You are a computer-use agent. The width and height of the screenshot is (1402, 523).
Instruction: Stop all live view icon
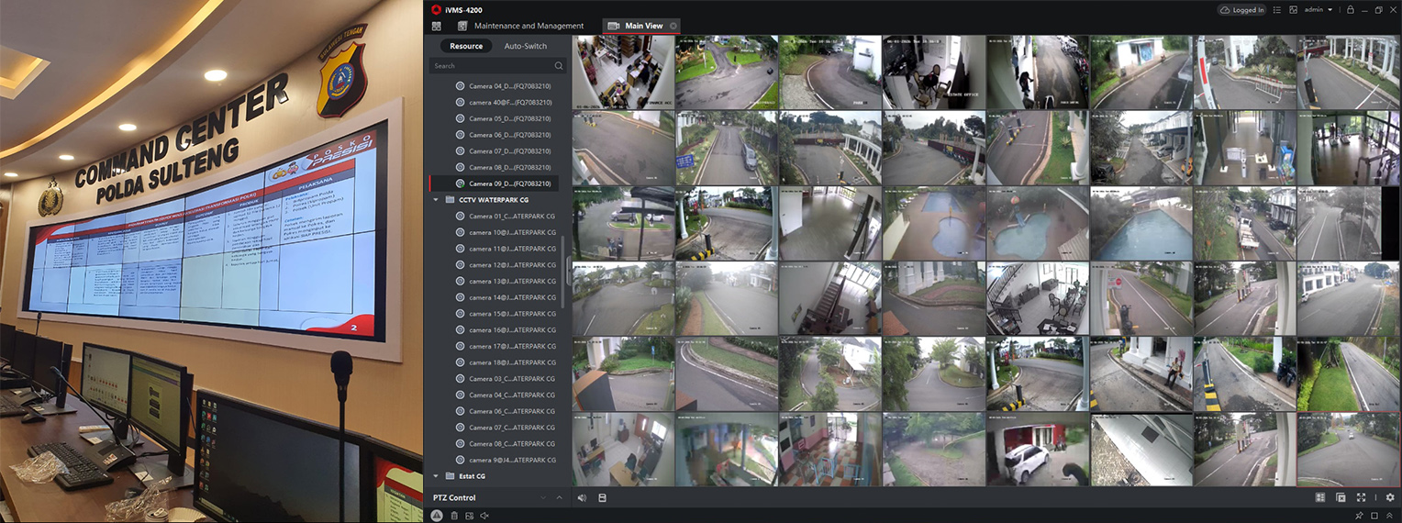(1341, 497)
